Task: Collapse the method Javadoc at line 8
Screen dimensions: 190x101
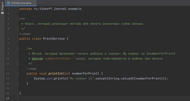Action: pyautogui.click(x=18, y=49)
